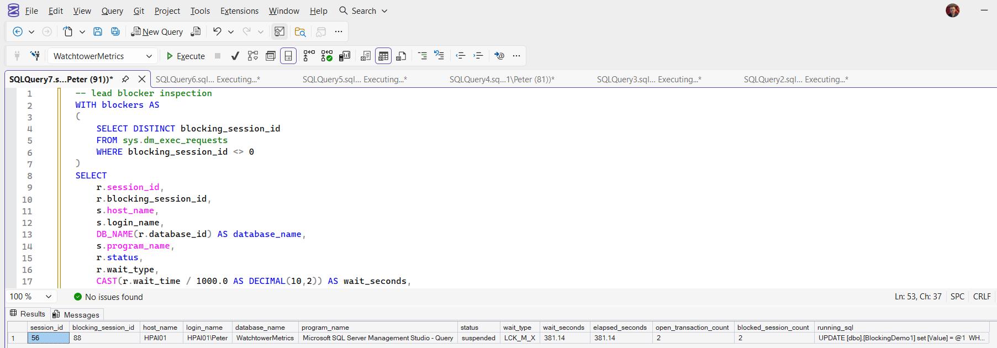
Task: Open the Query menu
Action: (112, 10)
